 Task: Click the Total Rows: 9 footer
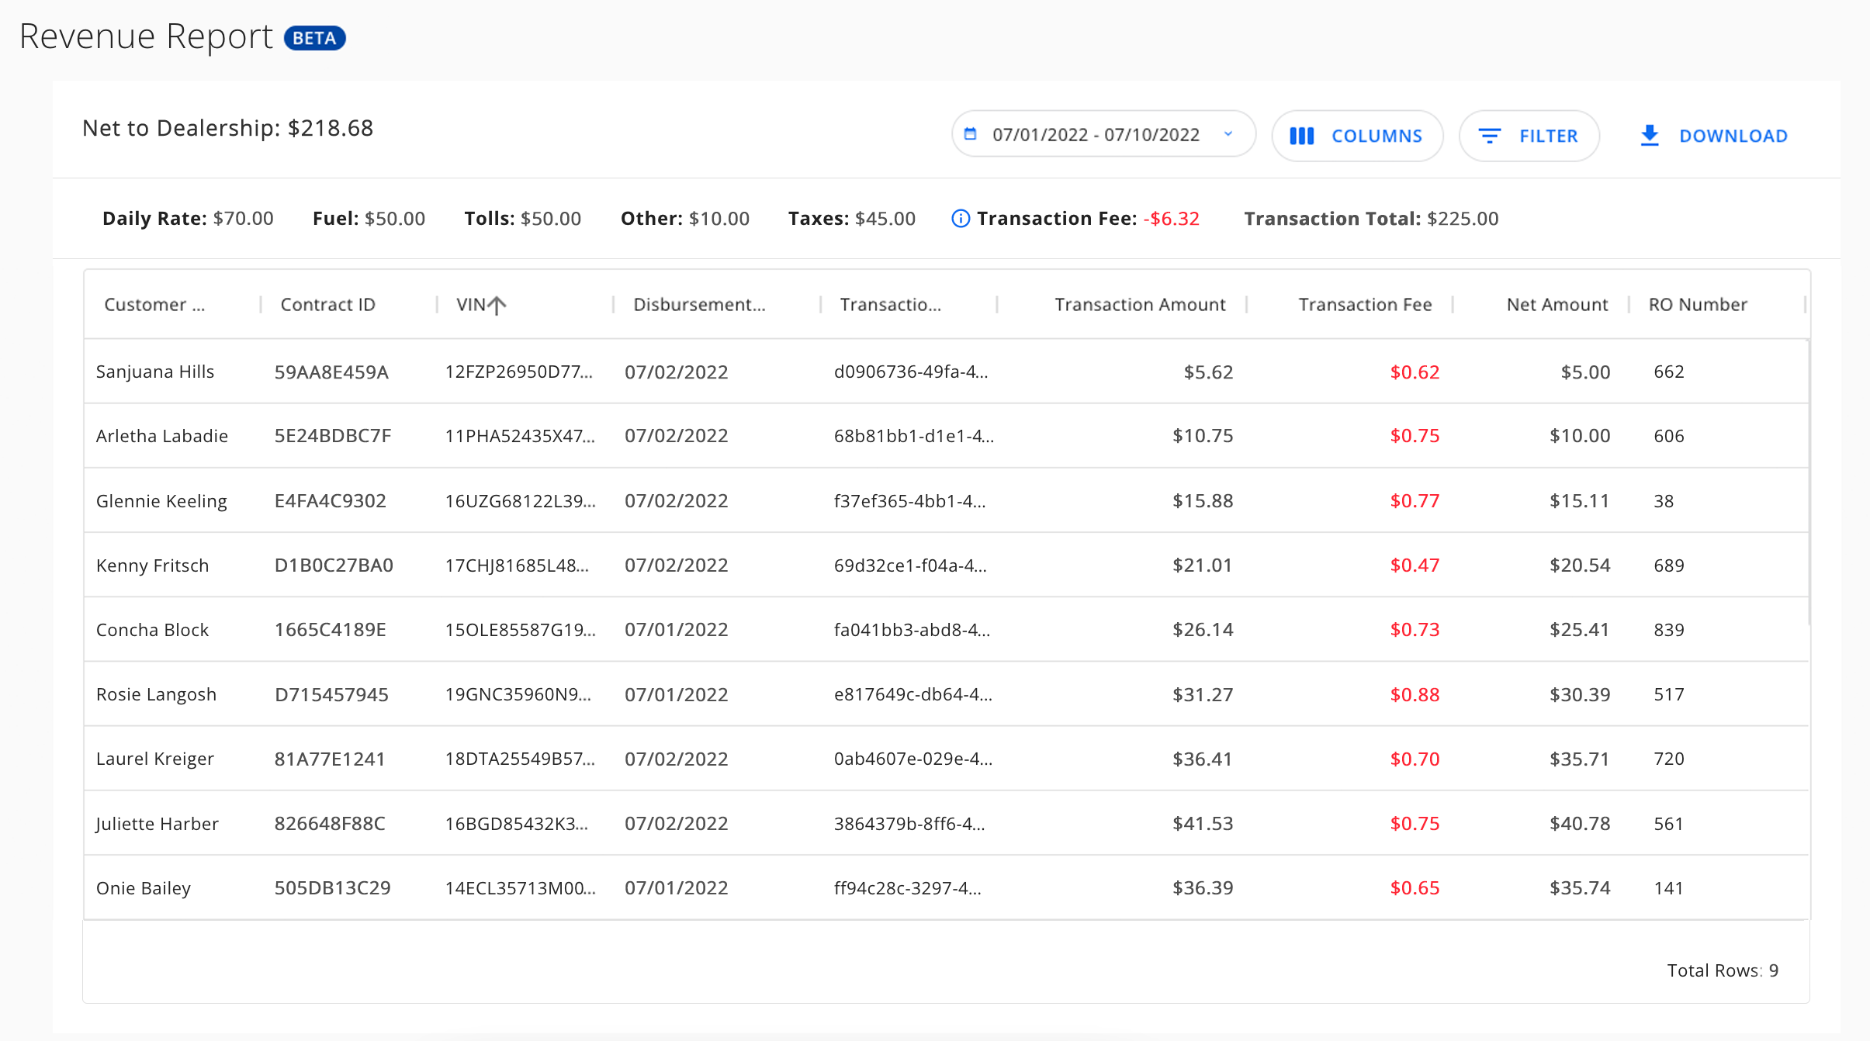click(x=1723, y=970)
